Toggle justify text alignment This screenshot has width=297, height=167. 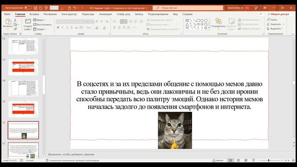click(129, 28)
